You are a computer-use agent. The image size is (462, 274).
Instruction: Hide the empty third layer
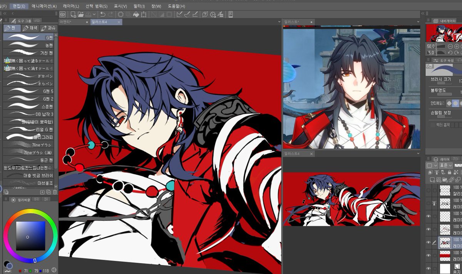pos(428,216)
